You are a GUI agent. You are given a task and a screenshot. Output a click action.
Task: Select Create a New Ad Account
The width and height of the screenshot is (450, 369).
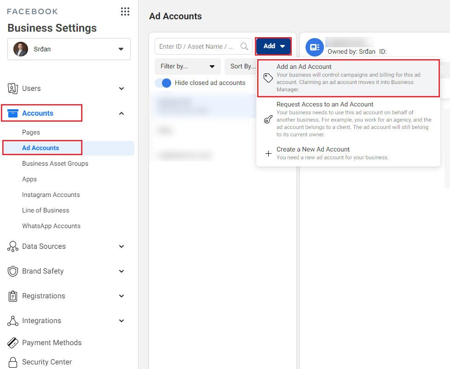(x=348, y=153)
